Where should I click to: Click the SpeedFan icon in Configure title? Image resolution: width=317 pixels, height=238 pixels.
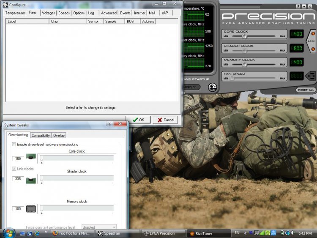[5, 5]
